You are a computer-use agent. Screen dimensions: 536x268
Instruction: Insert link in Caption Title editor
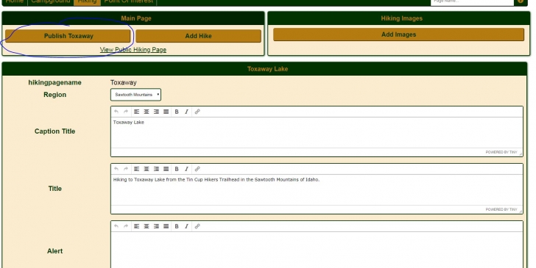point(197,112)
